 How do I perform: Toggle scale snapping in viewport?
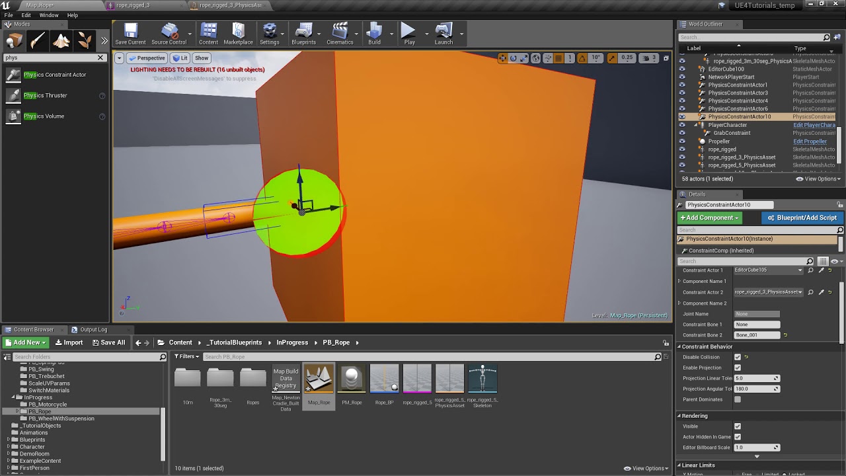click(612, 58)
